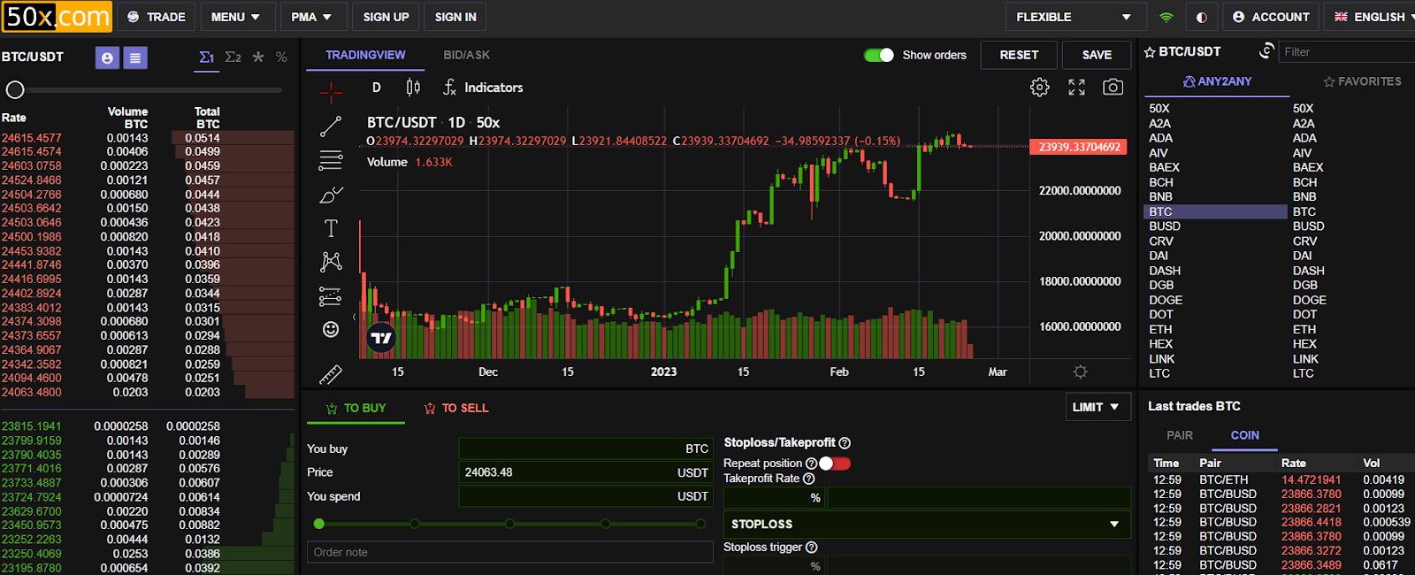The width and height of the screenshot is (1415, 575).
Task: Refresh the currency pair list
Action: point(1266,50)
